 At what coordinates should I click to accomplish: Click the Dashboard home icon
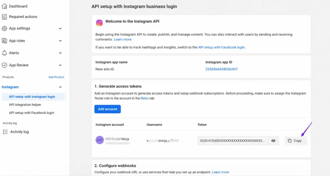click(4, 6)
